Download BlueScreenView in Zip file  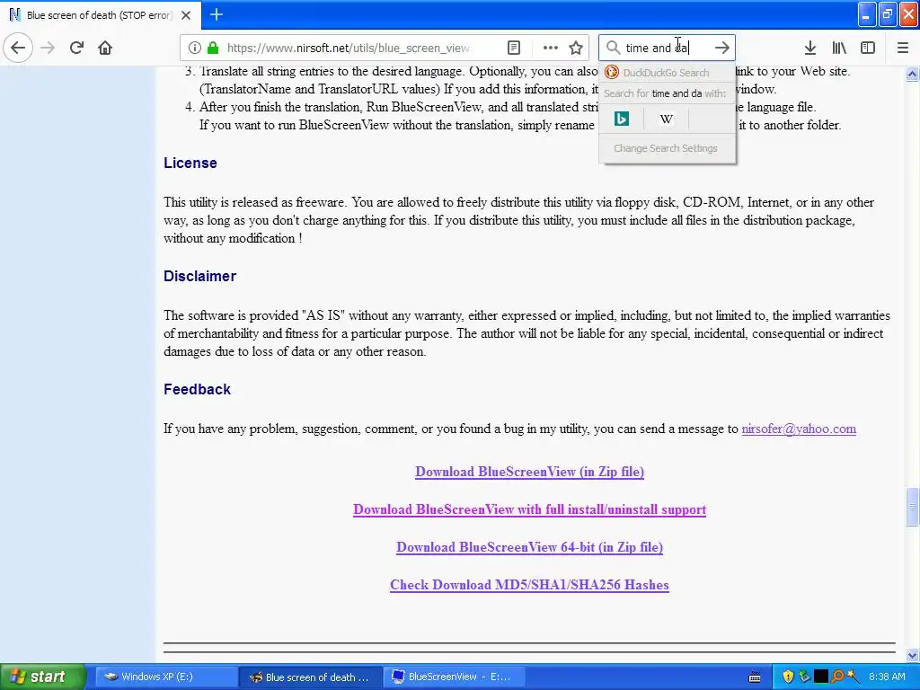(x=529, y=472)
